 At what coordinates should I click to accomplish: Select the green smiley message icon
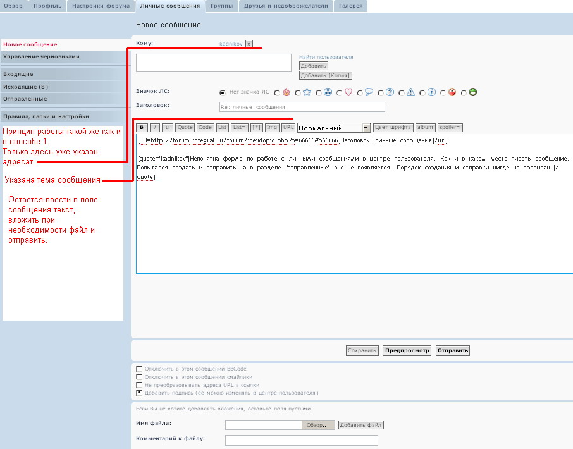(x=464, y=92)
